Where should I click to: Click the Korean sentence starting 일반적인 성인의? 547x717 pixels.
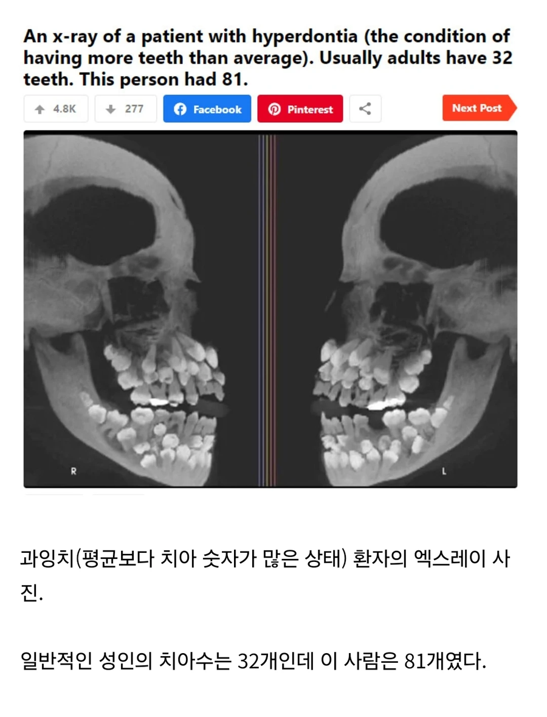tap(253, 661)
